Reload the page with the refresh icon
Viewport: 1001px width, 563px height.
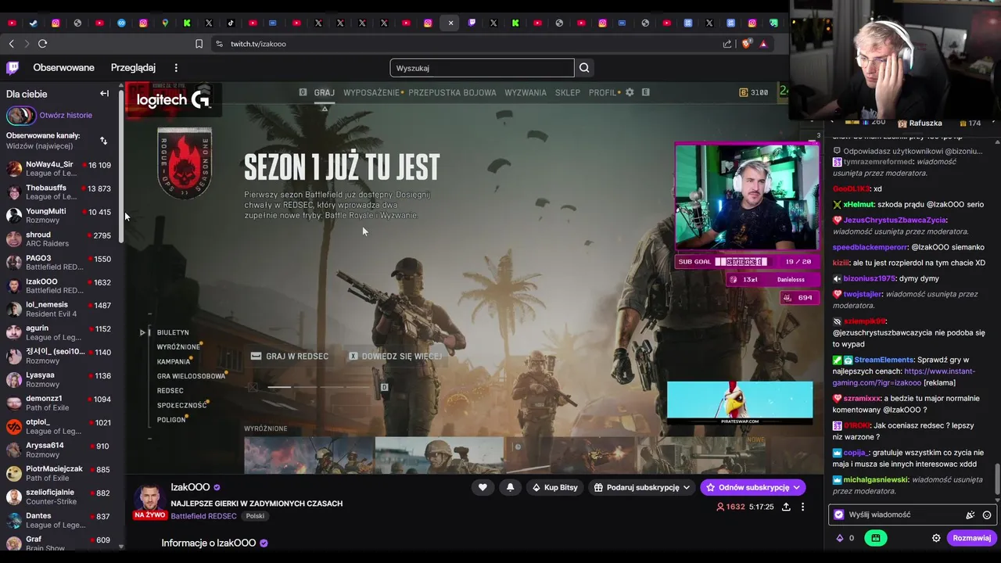pyautogui.click(x=42, y=44)
